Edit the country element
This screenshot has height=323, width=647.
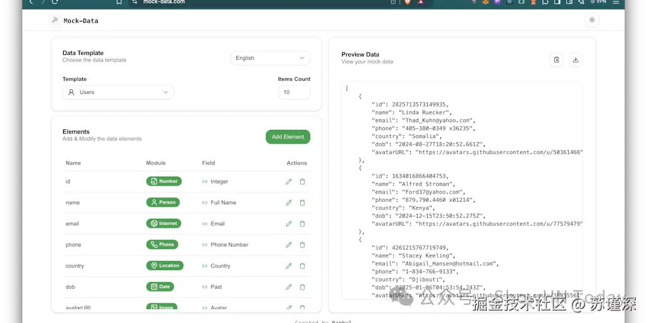point(289,266)
